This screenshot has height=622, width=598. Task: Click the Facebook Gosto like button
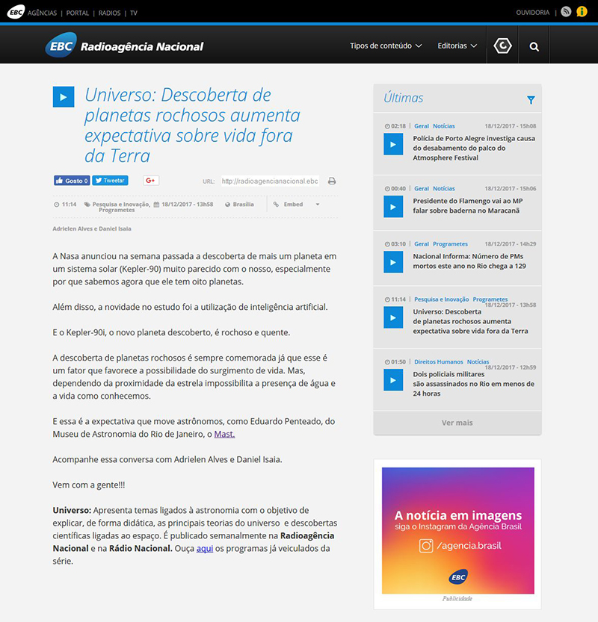tap(72, 181)
